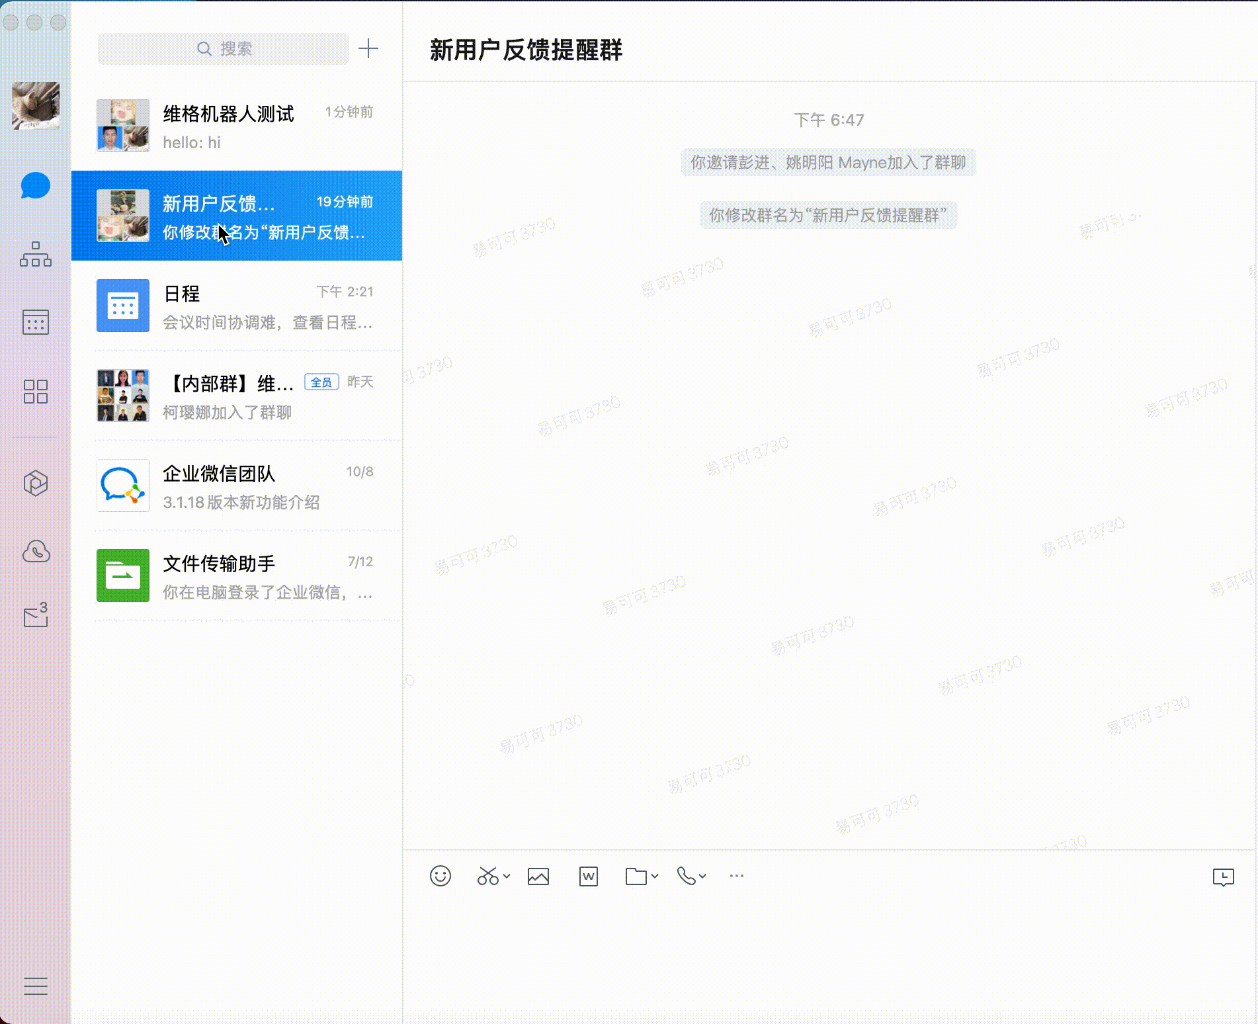
Task: Click the 【内部群】 group photo avatar
Action: 123,396
